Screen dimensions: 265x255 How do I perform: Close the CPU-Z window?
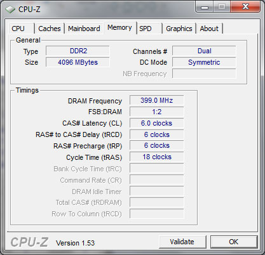[x=245, y=7]
